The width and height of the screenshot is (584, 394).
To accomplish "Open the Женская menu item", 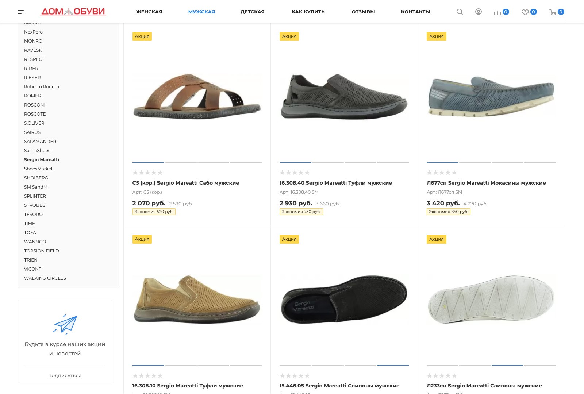I will (x=149, y=12).
